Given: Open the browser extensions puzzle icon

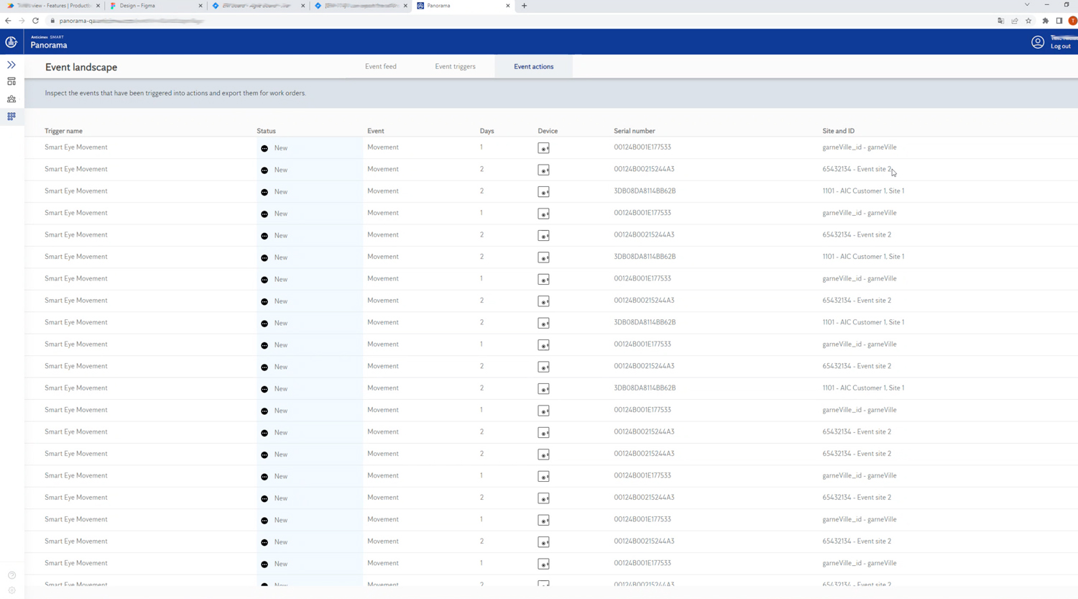Looking at the screenshot, I should tap(1046, 21).
